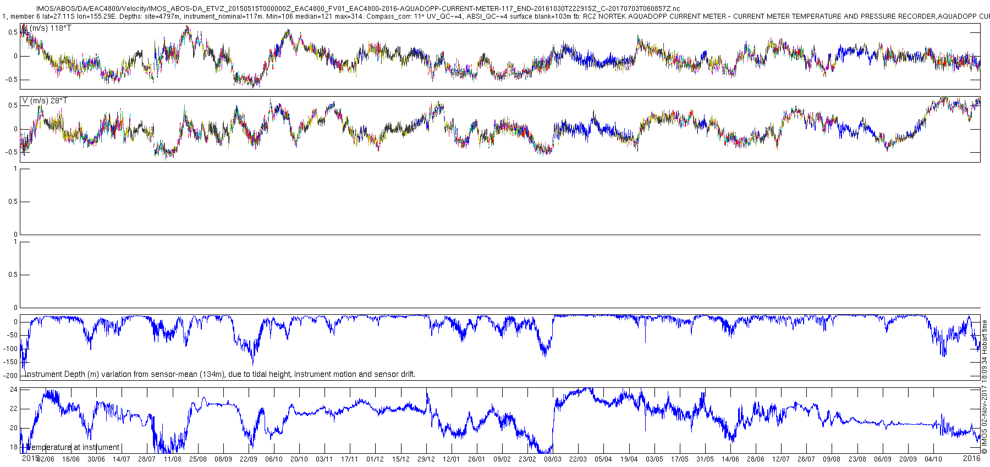Click the '12/01' date tick label
The height and width of the screenshot is (467, 990).
pyautogui.click(x=452, y=459)
